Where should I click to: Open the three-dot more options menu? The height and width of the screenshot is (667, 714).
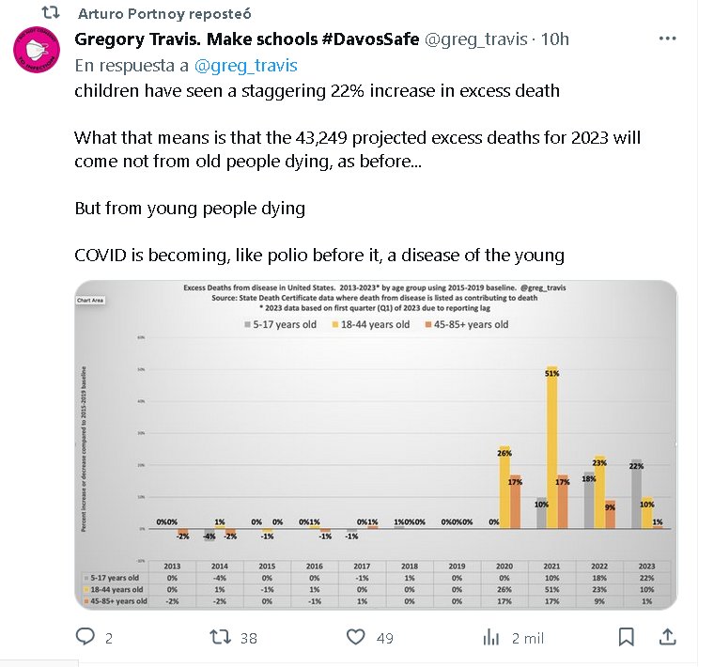(x=667, y=39)
